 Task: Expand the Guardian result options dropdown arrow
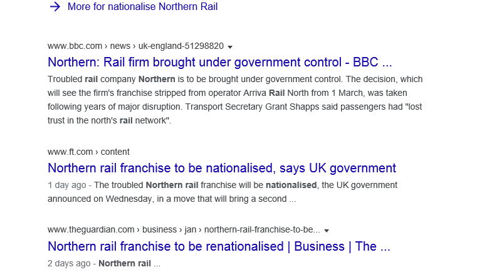[x=327, y=230]
